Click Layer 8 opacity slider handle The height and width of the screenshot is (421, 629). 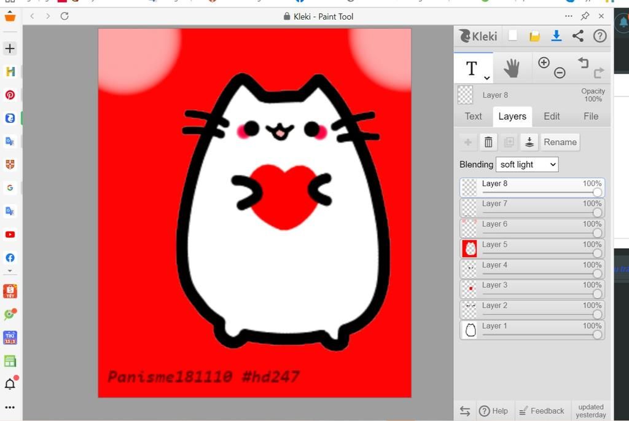[x=597, y=192]
